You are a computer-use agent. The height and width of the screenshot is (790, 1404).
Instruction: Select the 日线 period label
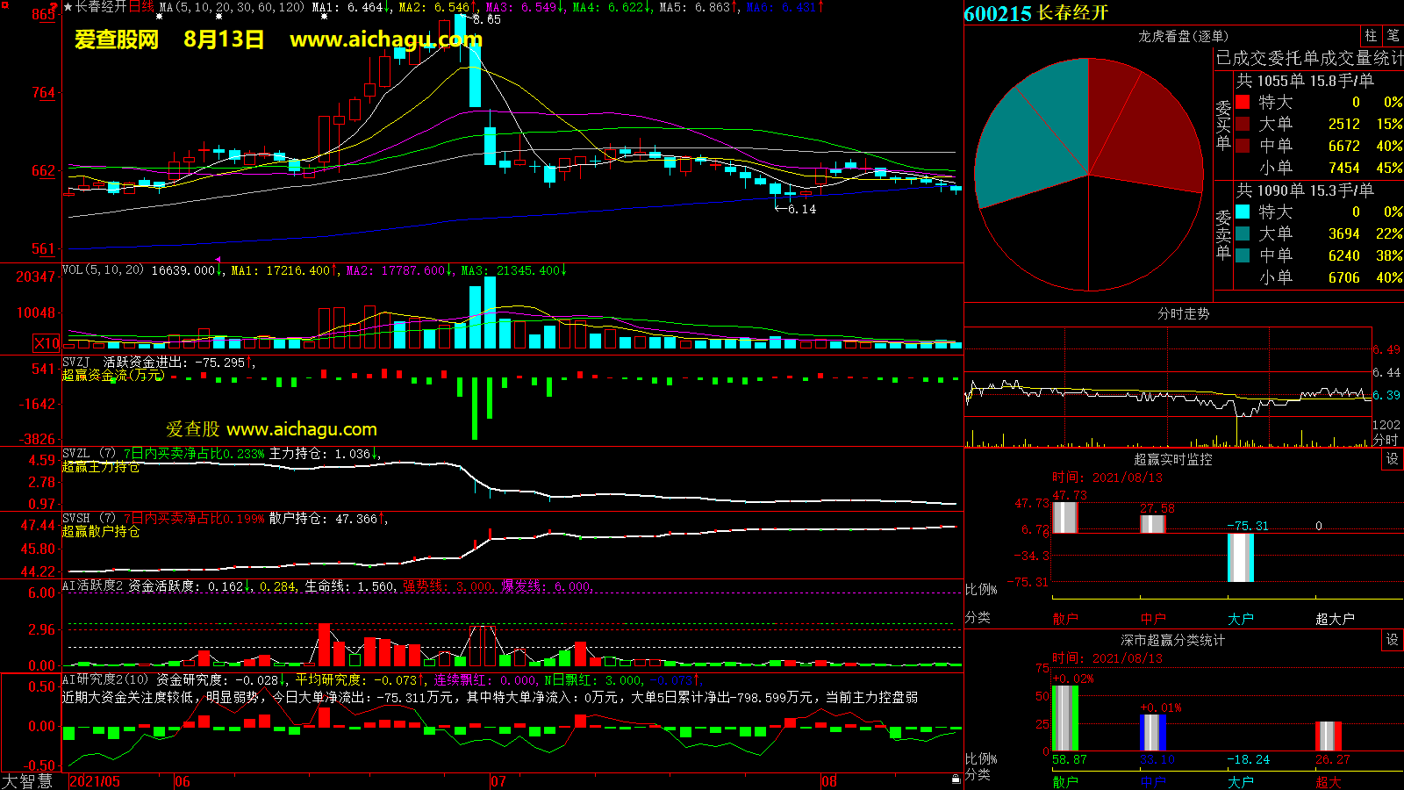click(x=141, y=7)
